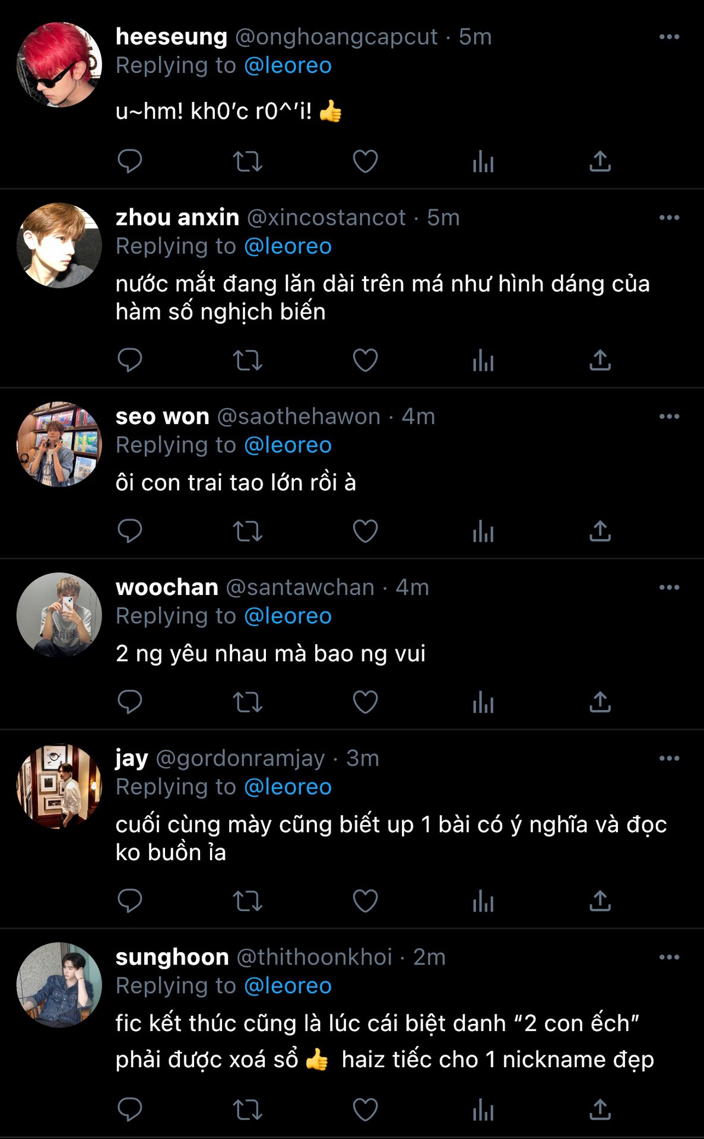Open three-dot menu on sunghoon's tweet

coord(669,957)
